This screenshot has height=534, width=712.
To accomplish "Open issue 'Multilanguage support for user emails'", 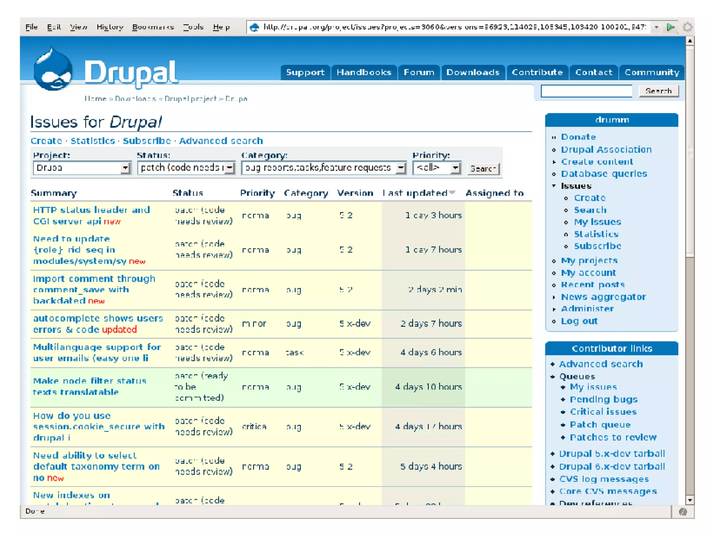I will 97,353.
